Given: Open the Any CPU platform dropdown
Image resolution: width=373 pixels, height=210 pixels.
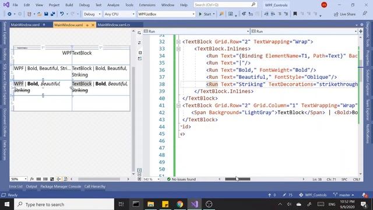Looking at the screenshot, I should point(119,14).
